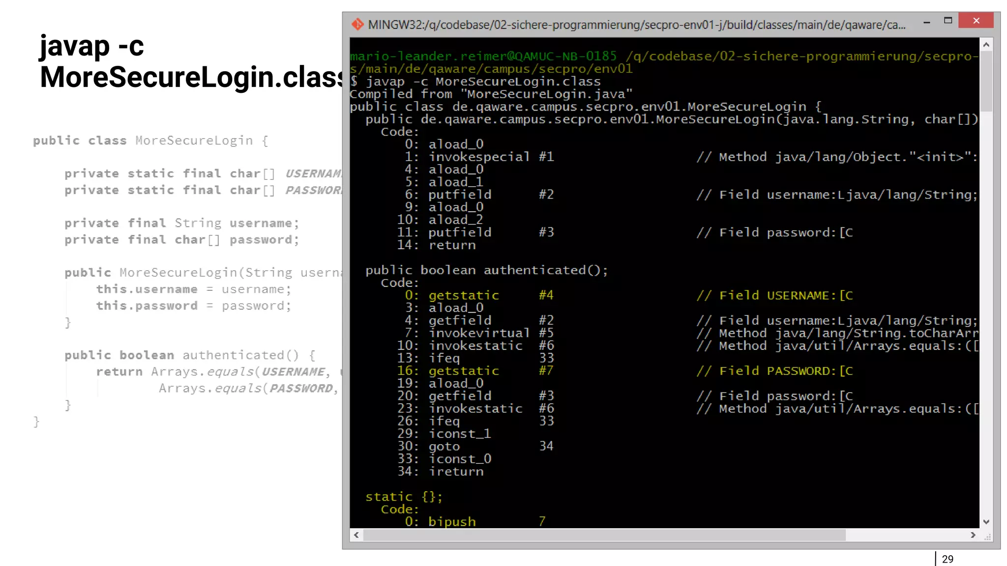The image size is (1007, 566).
Task: Click the green user prompt 'mario-leander.reimer@QAMUC-NB-0185'
Action: coord(483,56)
